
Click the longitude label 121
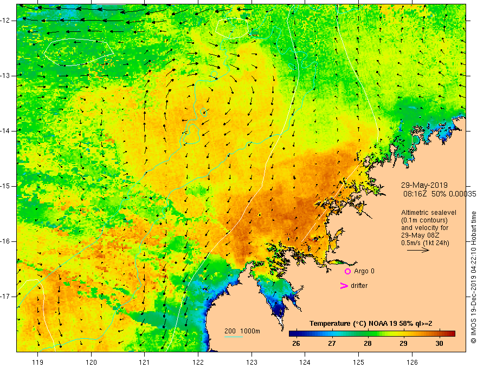click(145, 362)
